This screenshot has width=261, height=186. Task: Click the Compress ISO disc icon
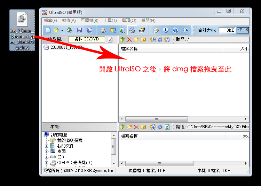(122, 30)
